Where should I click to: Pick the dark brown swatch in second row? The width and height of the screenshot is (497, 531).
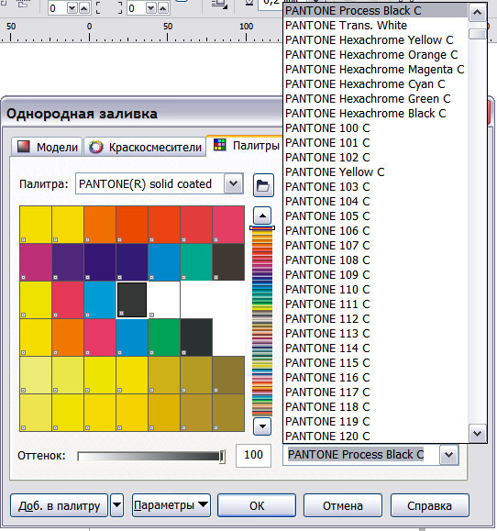pos(228,262)
